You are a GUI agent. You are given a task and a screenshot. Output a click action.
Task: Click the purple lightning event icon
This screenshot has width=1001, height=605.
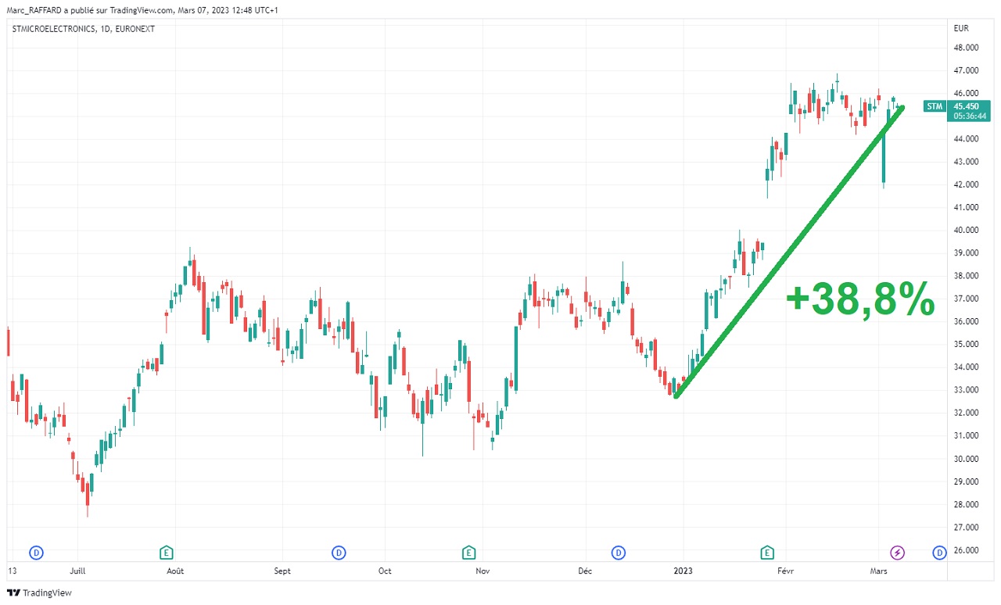tap(898, 553)
